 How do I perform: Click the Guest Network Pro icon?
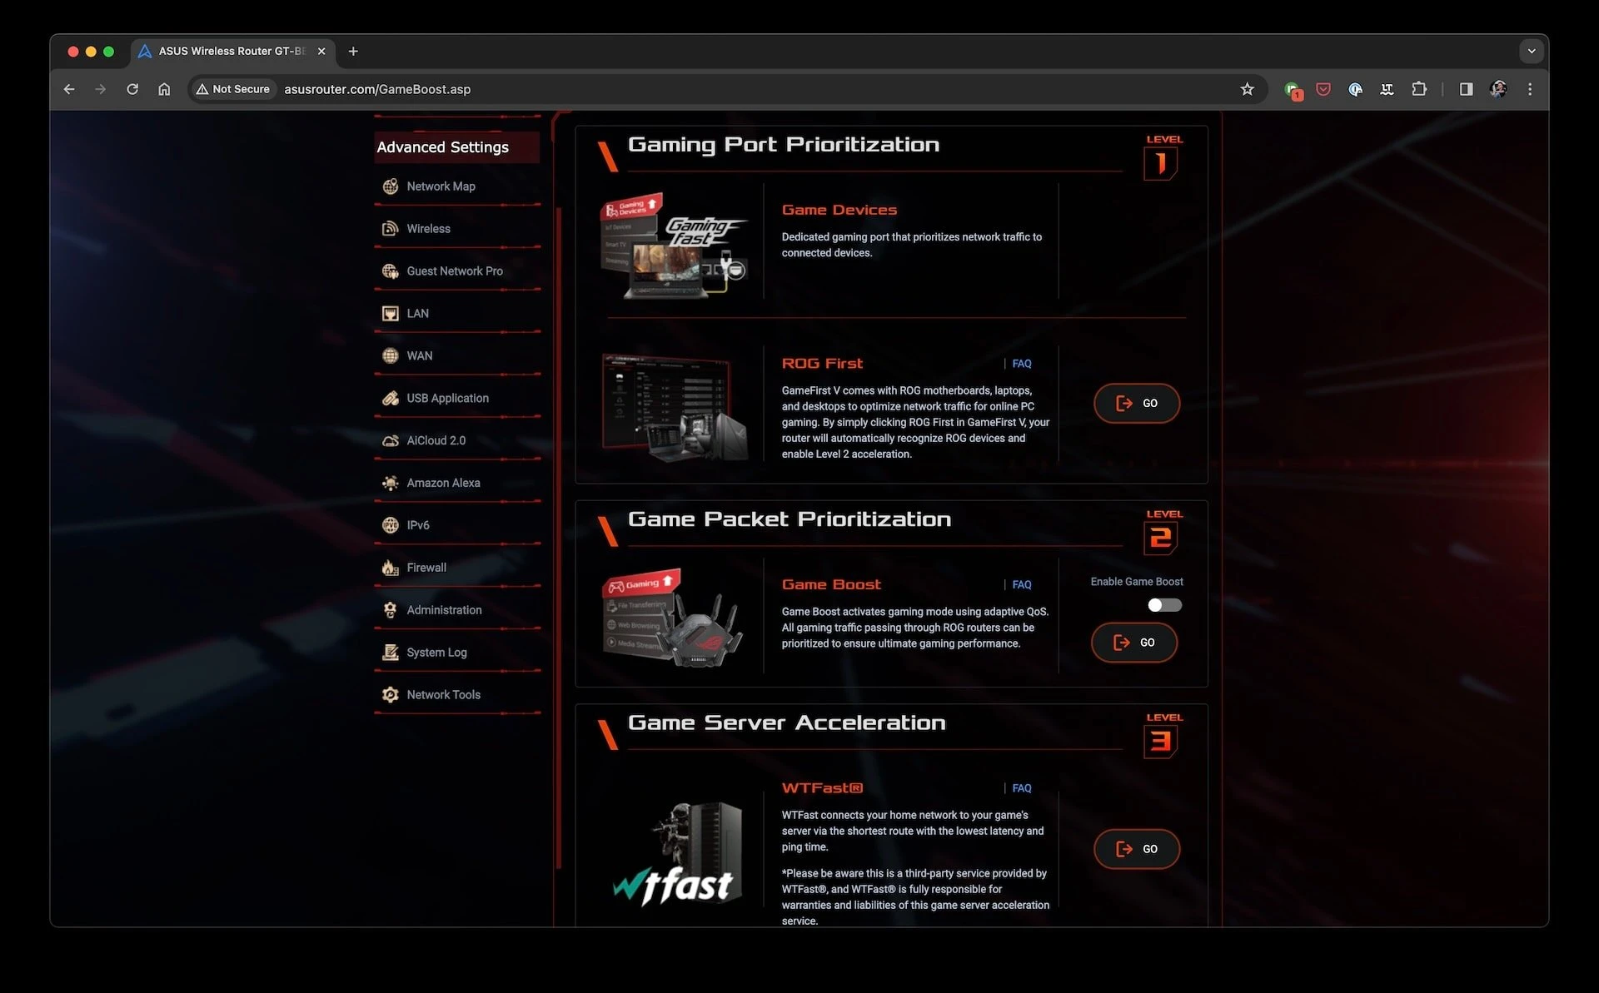pos(390,271)
